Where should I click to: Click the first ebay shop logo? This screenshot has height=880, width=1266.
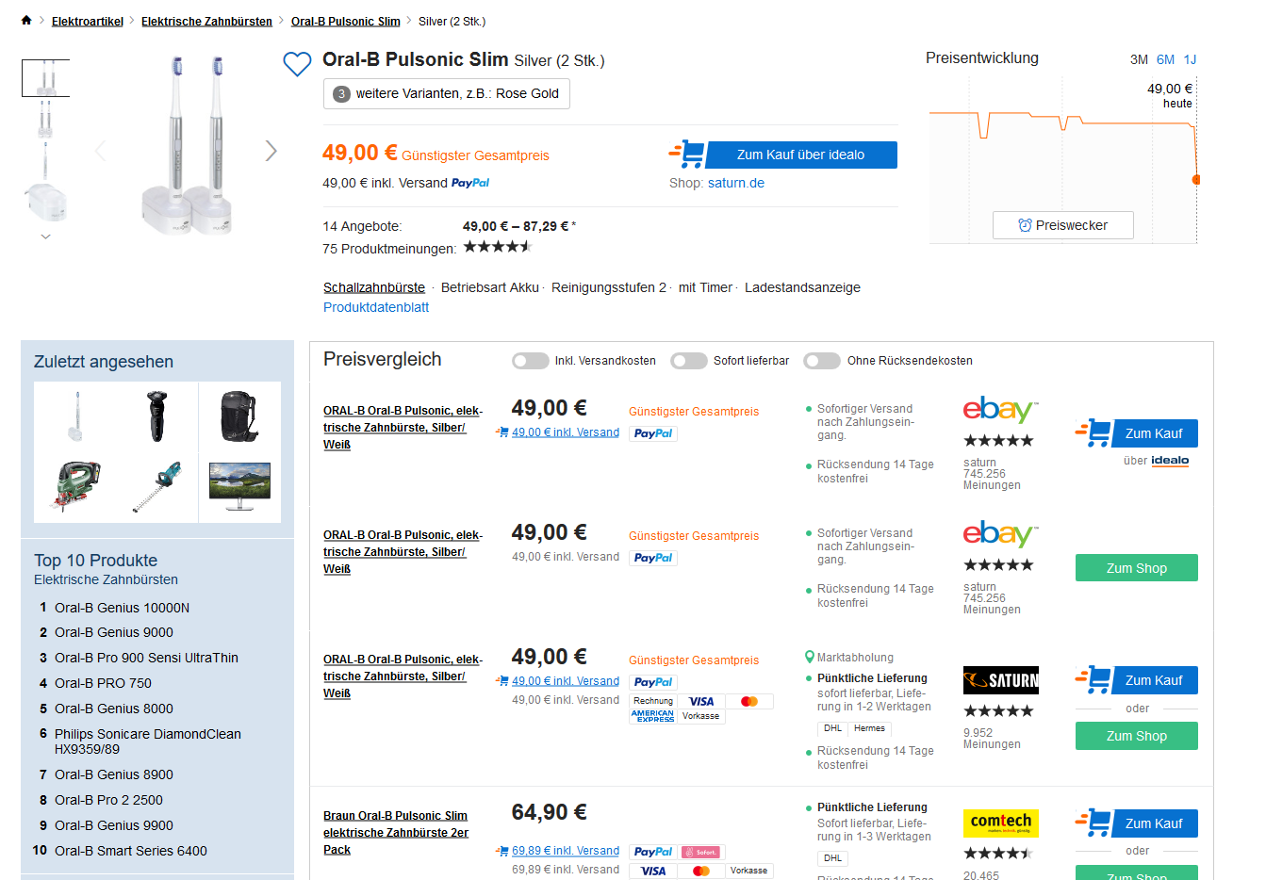point(1000,410)
